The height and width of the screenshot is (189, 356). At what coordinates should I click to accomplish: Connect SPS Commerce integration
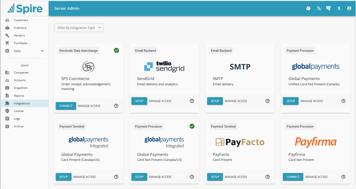(x=66, y=106)
